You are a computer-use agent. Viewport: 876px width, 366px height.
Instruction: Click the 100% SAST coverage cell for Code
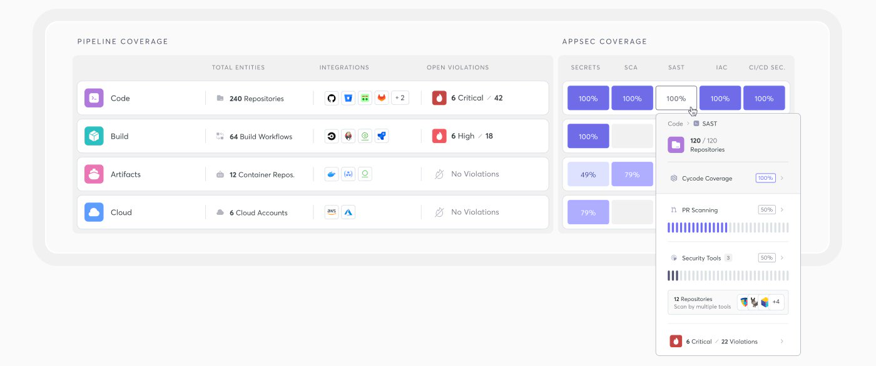[676, 98]
